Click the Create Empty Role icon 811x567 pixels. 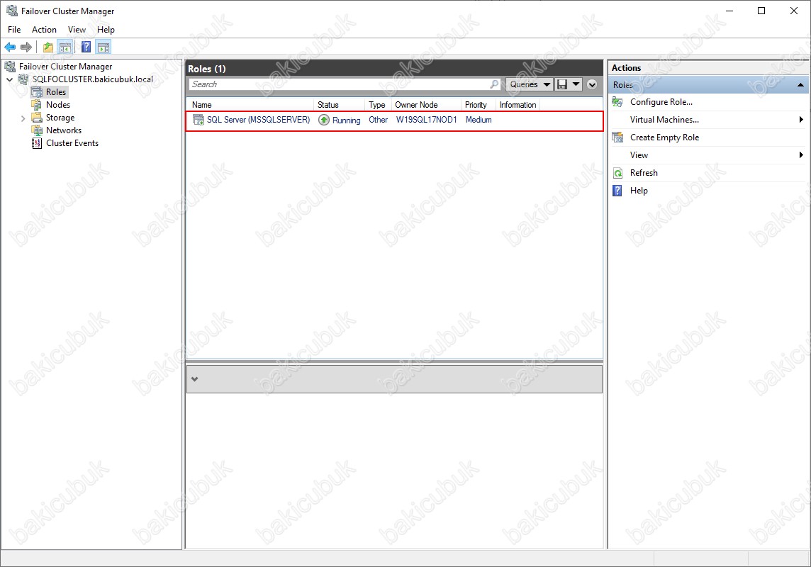tap(617, 137)
